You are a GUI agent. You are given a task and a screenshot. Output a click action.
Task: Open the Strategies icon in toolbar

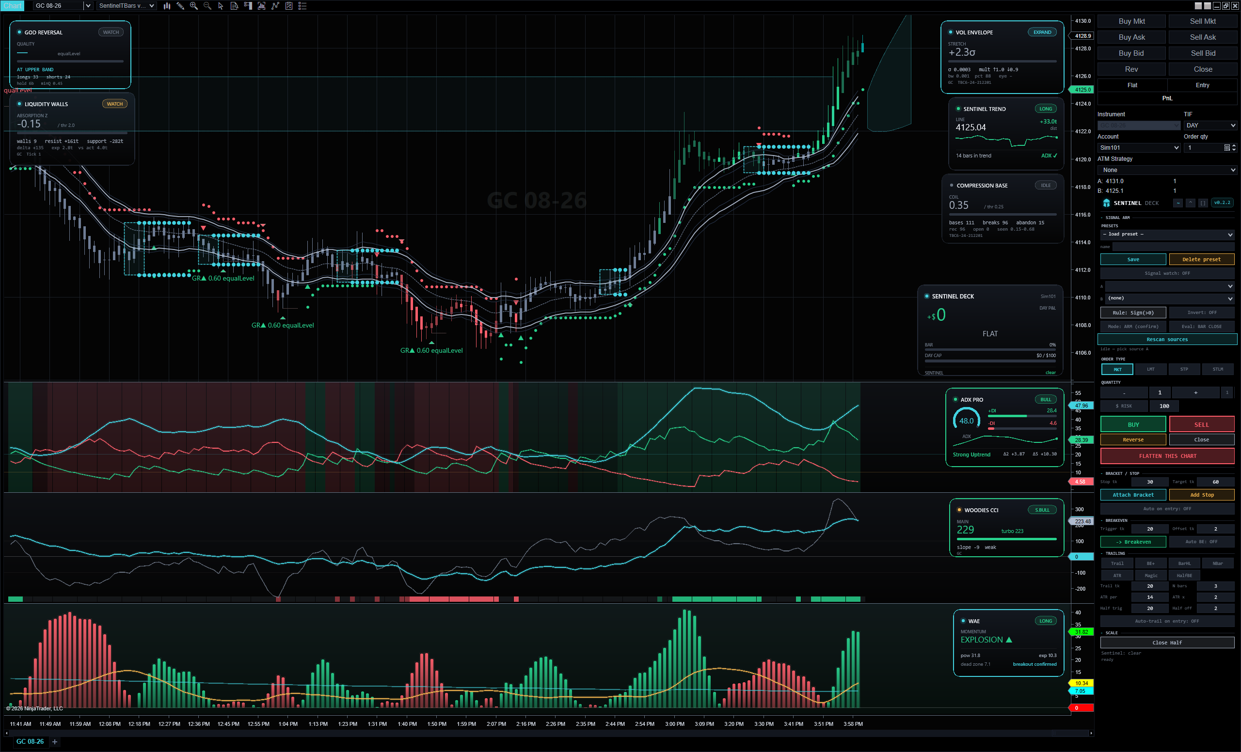[288, 6]
